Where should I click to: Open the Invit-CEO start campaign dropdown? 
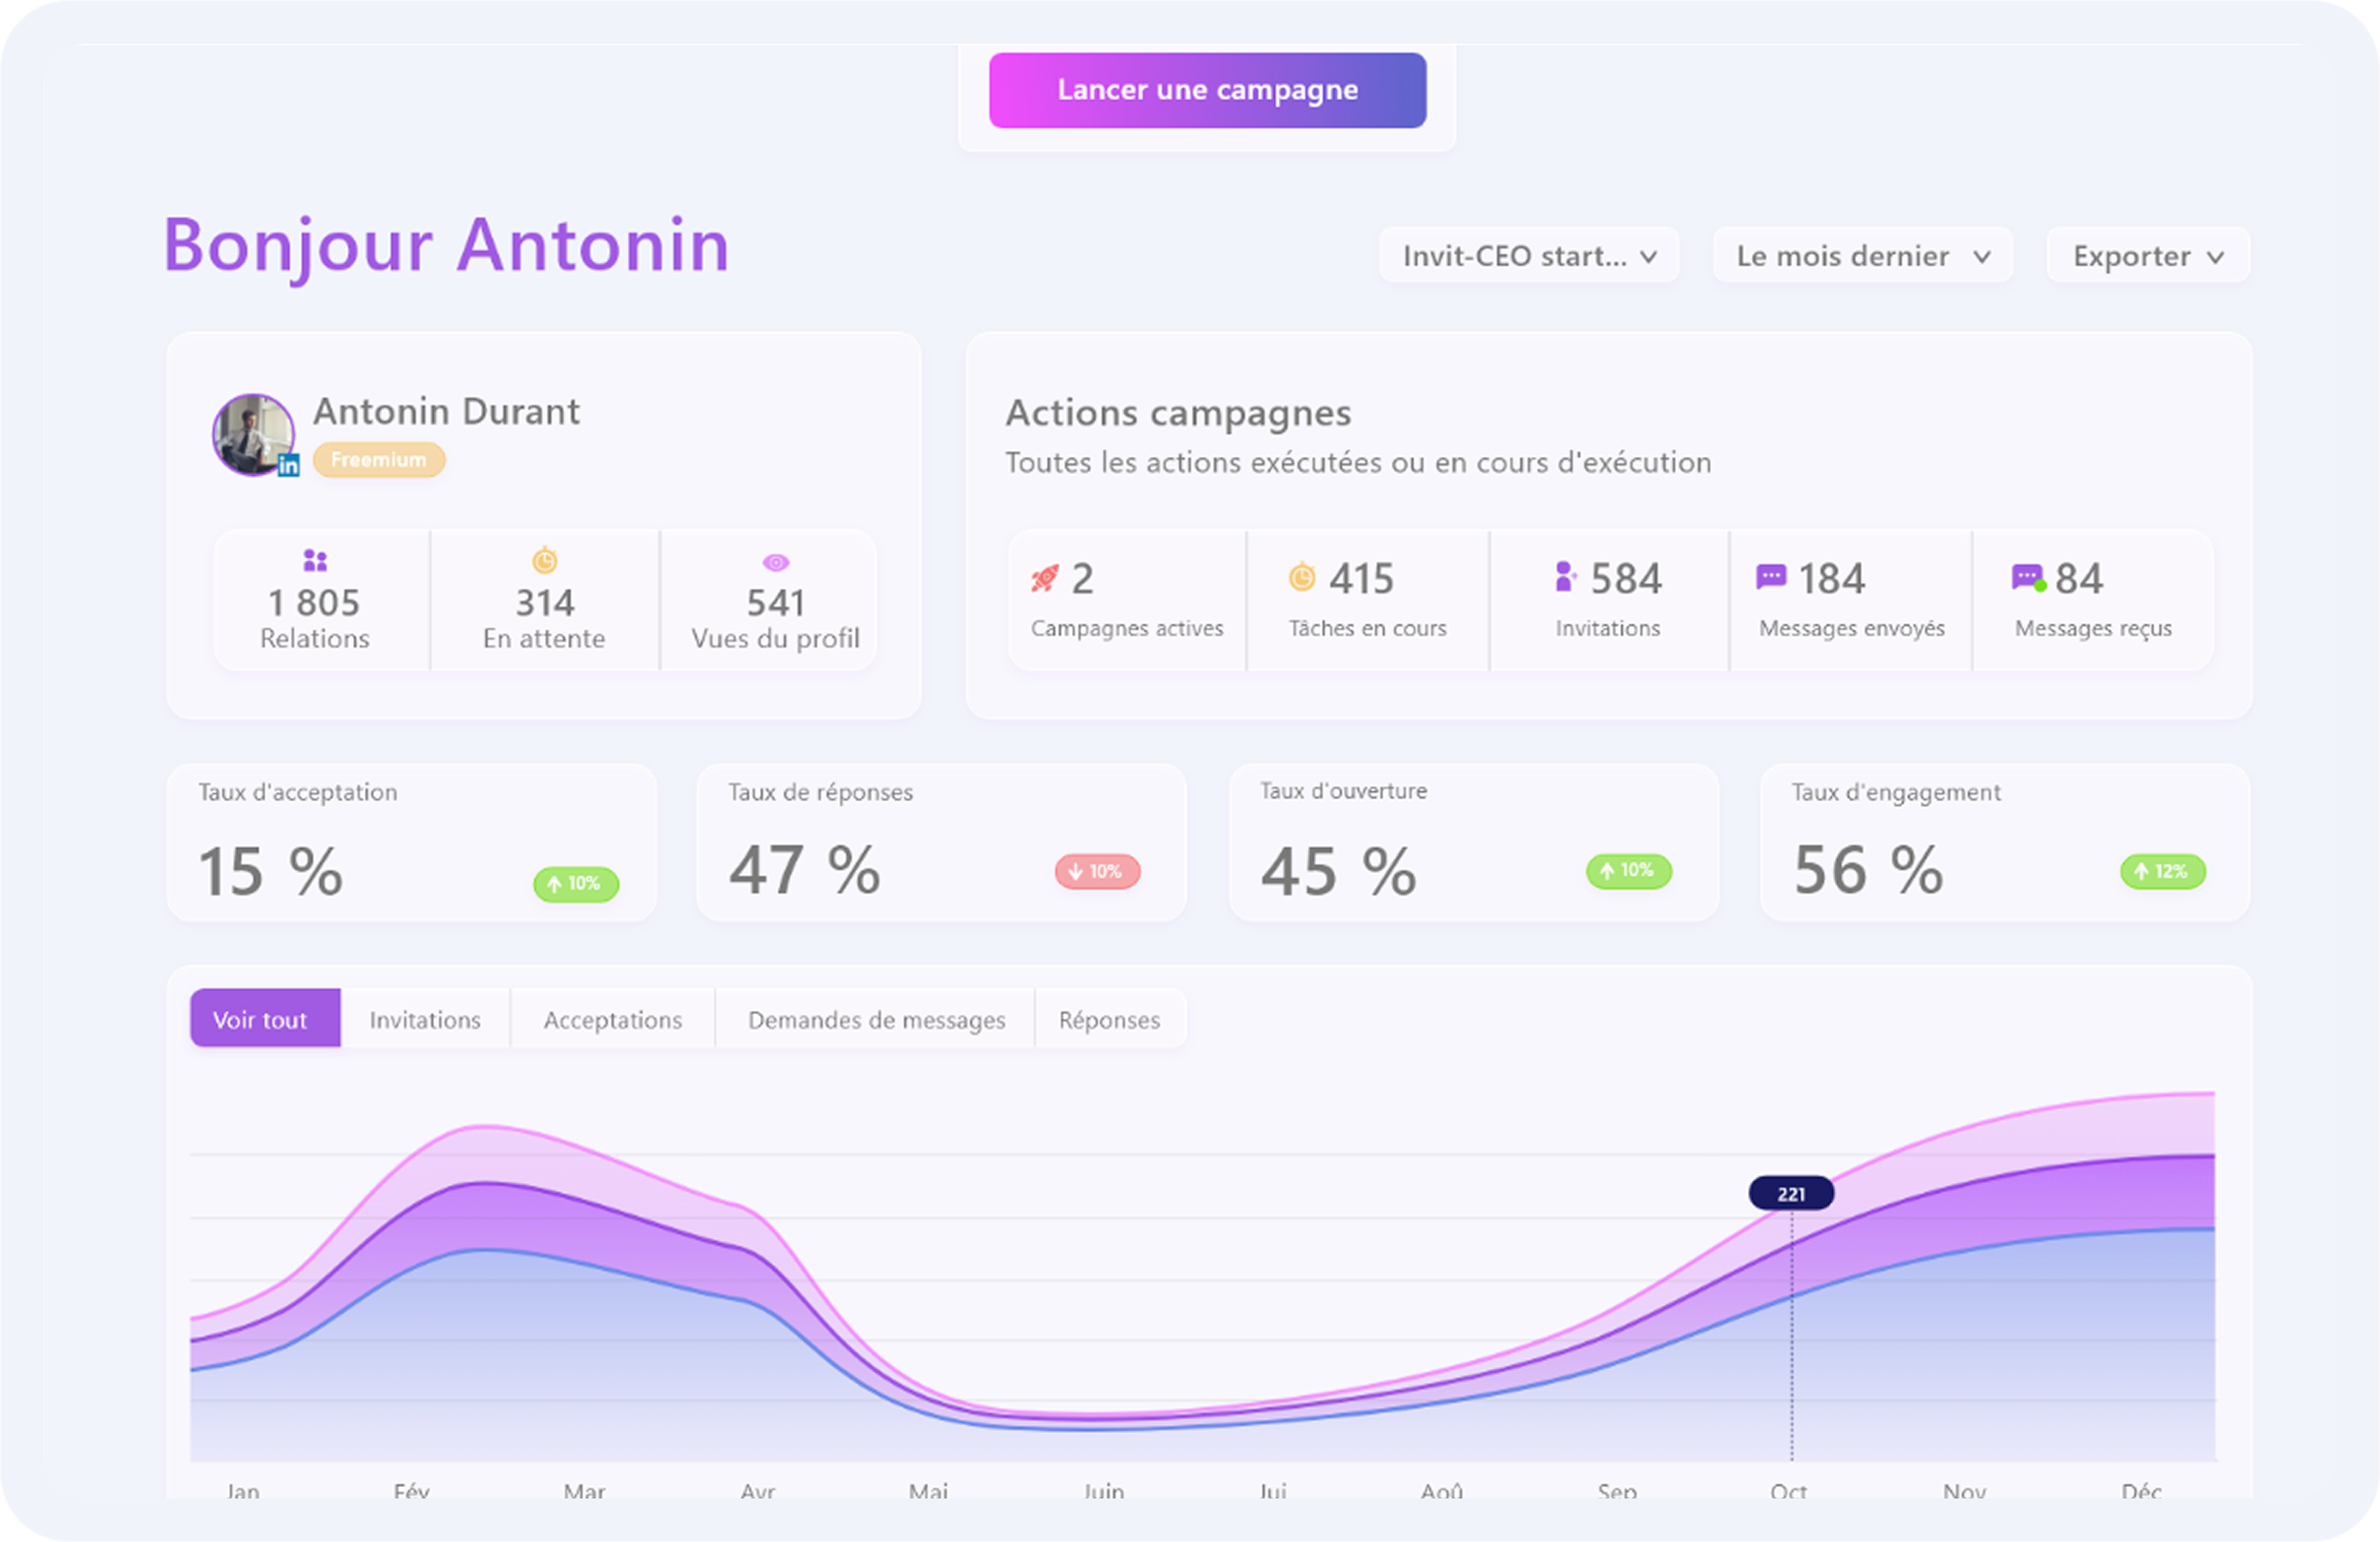pos(1528,256)
